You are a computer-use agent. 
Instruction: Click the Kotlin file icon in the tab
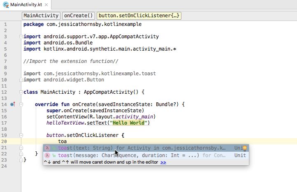(x=6, y=5)
